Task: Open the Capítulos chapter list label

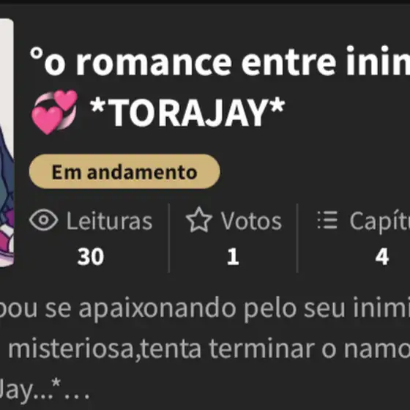Action: (x=380, y=223)
